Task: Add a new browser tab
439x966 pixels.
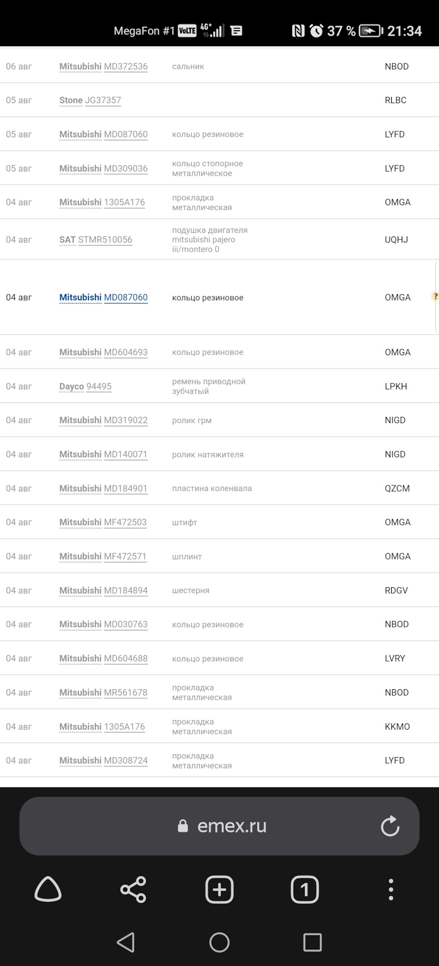Action: 219,890
